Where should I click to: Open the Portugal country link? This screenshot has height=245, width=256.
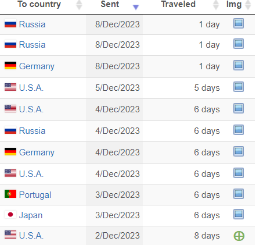point(35,195)
